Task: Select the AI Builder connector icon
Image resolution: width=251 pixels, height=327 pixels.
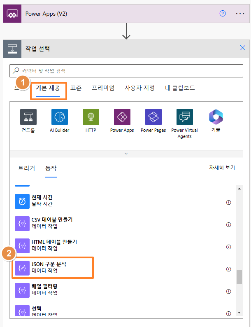Action: click(60, 117)
